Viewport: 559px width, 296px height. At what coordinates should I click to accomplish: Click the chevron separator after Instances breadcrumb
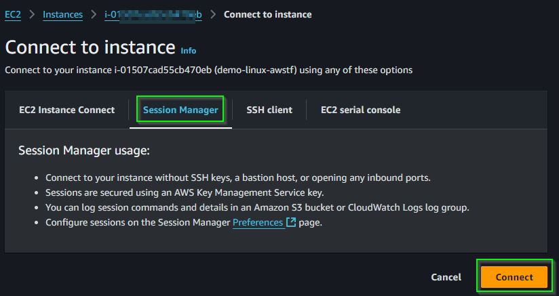(94, 15)
